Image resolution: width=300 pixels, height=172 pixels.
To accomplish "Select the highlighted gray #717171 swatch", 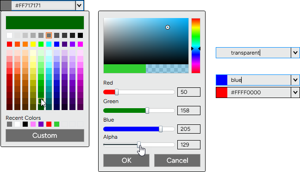I will coord(49,35).
